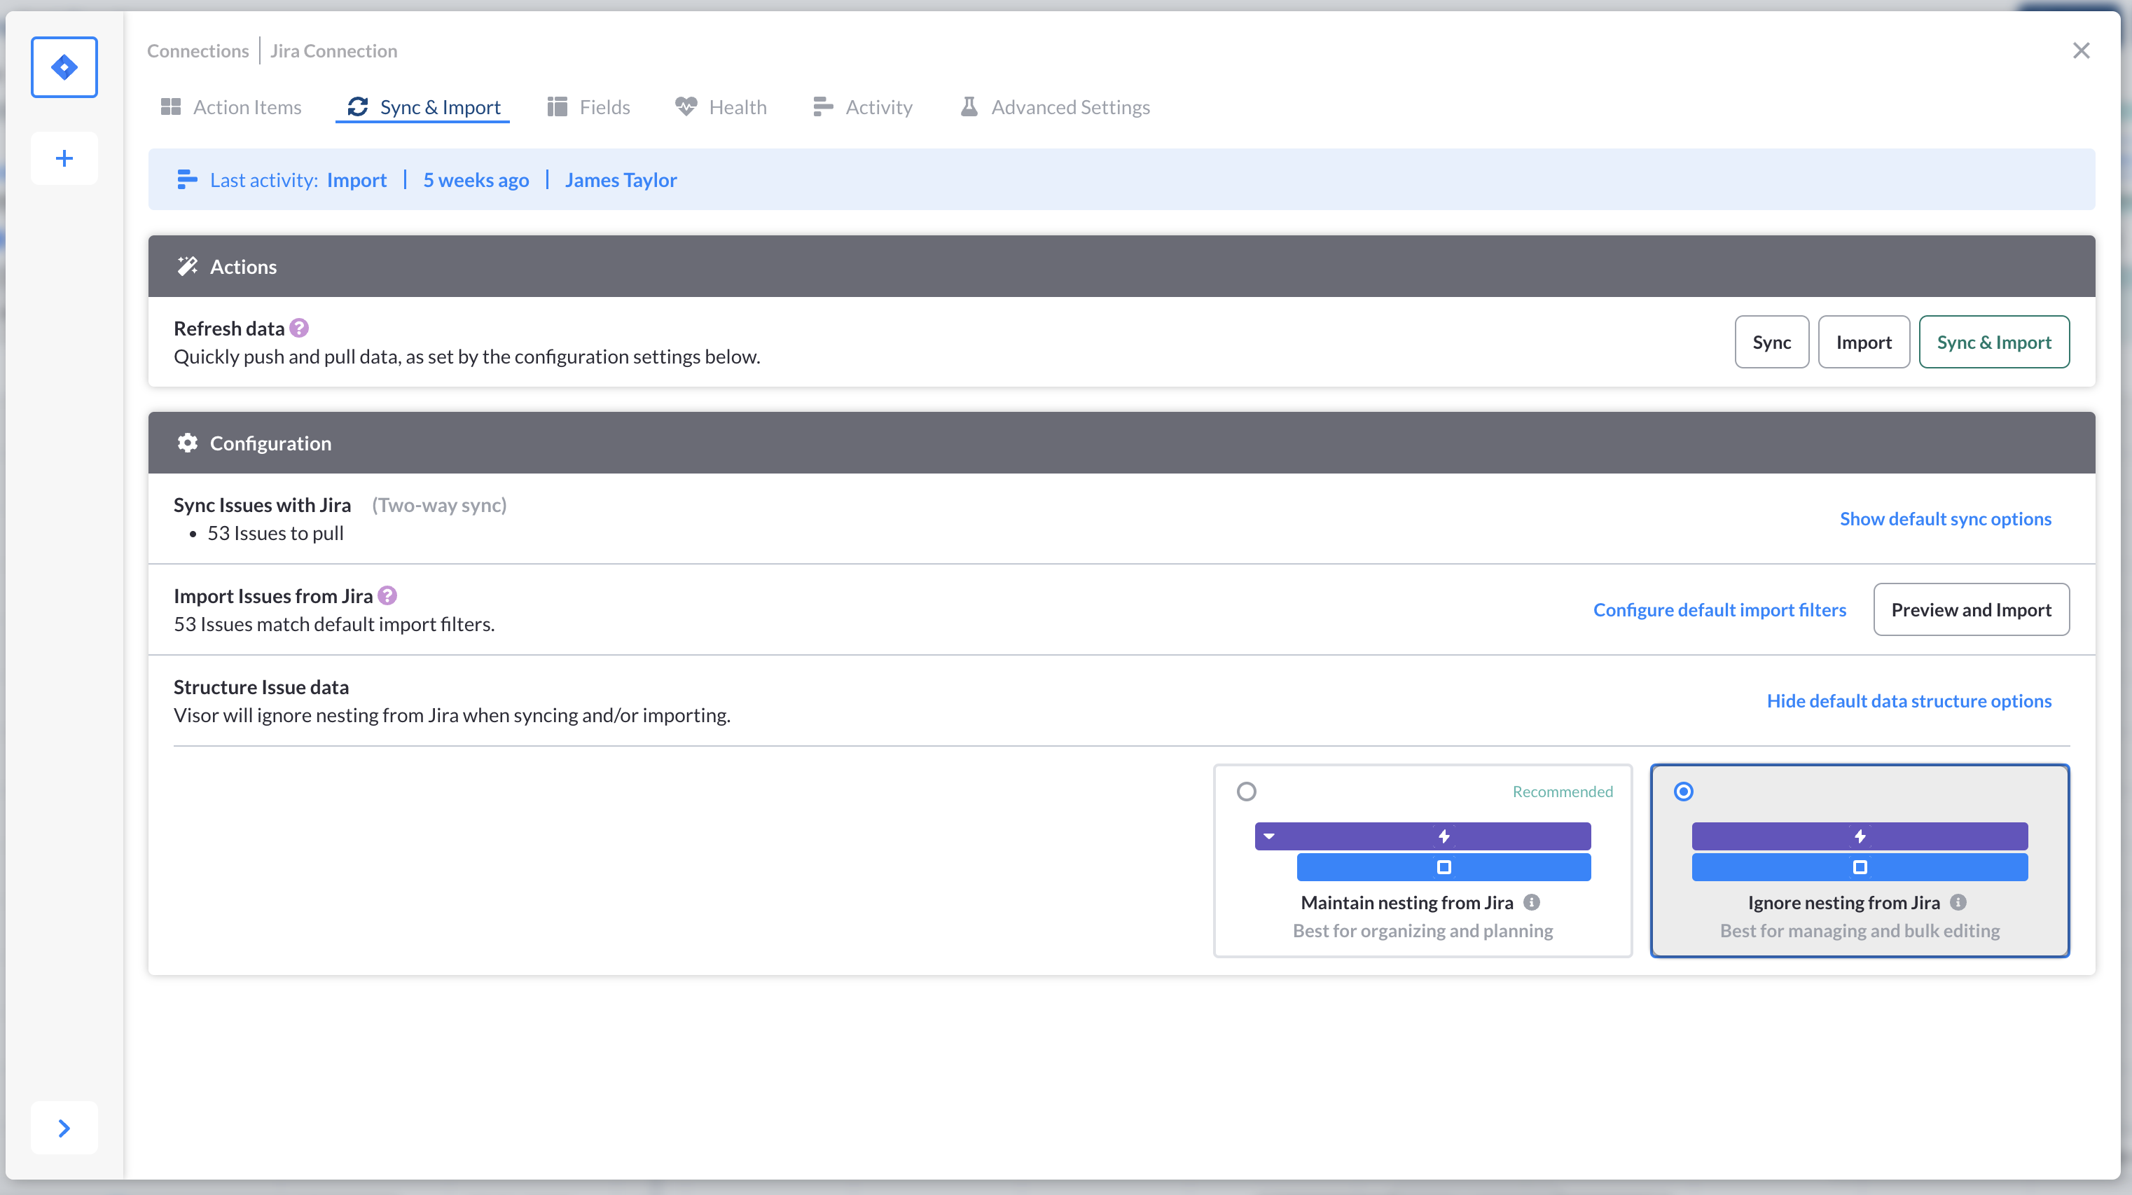Click Import Issues from Jira help icon
The width and height of the screenshot is (2132, 1195).
click(387, 596)
